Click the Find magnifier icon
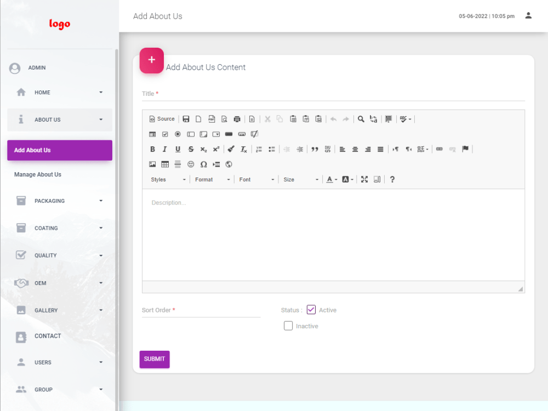 point(361,119)
